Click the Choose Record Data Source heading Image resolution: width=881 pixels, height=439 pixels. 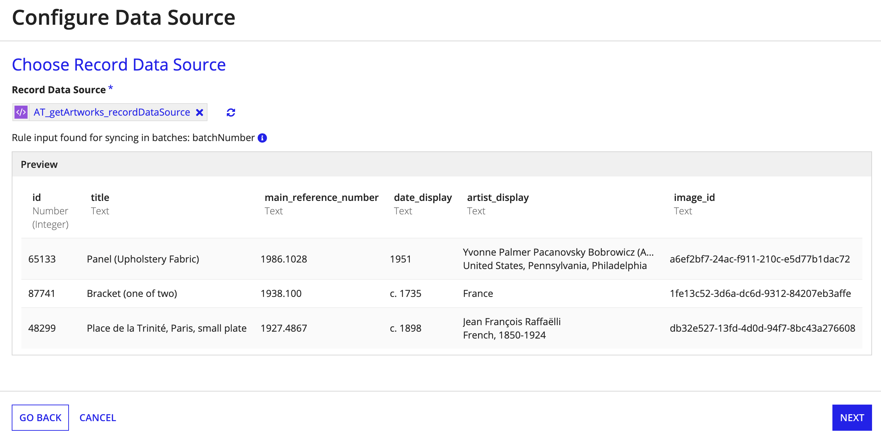pos(119,65)
